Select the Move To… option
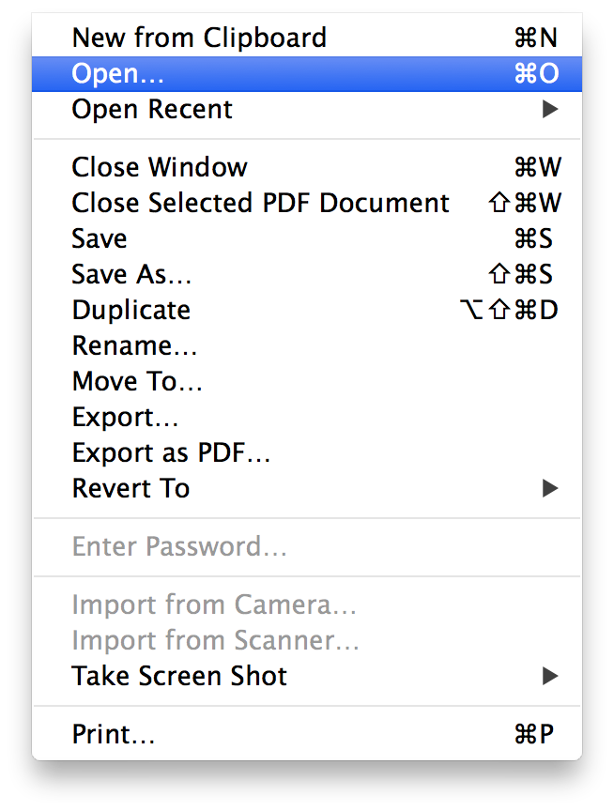 (x=137, y=381)
